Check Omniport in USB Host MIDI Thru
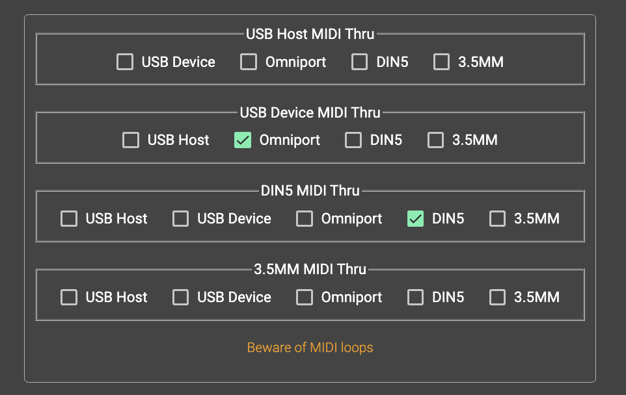626x395 pixels. point(249,62)
